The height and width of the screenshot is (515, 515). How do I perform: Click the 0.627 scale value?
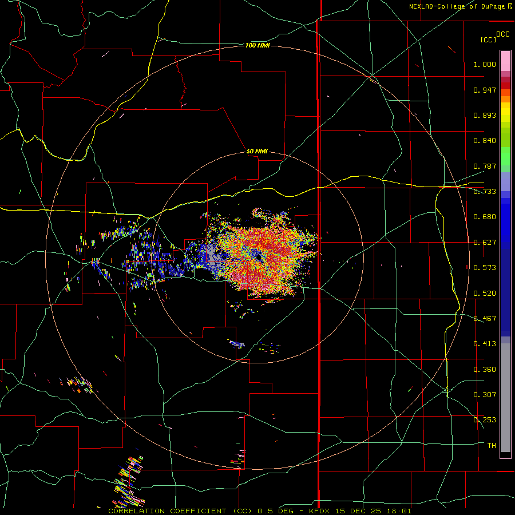click(485, 243)
